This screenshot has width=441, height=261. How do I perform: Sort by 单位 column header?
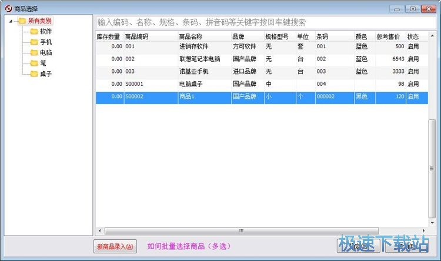click(x=305, y=36)
